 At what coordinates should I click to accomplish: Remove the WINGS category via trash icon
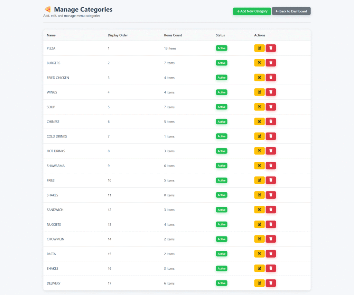(x=271, y=92)
